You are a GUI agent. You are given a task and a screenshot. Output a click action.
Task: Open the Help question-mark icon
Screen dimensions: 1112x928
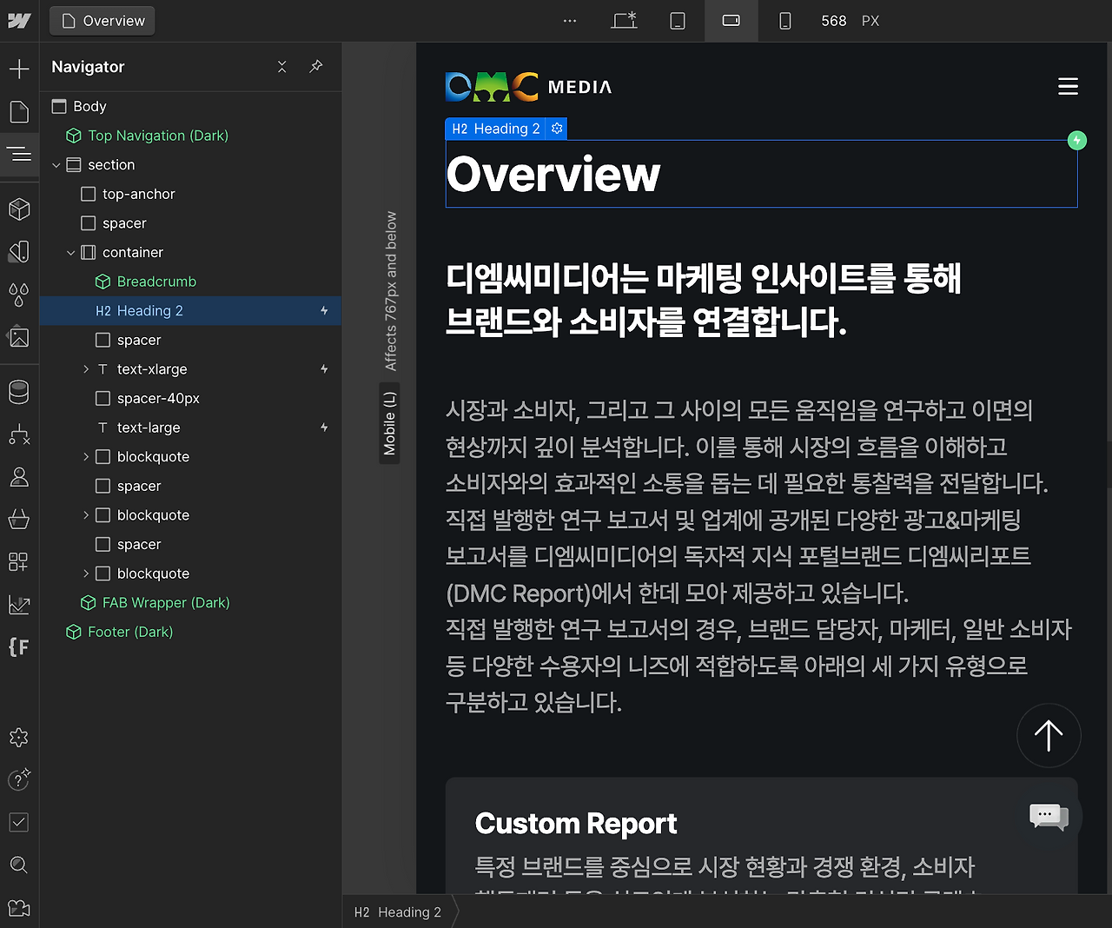click(19, 779)
